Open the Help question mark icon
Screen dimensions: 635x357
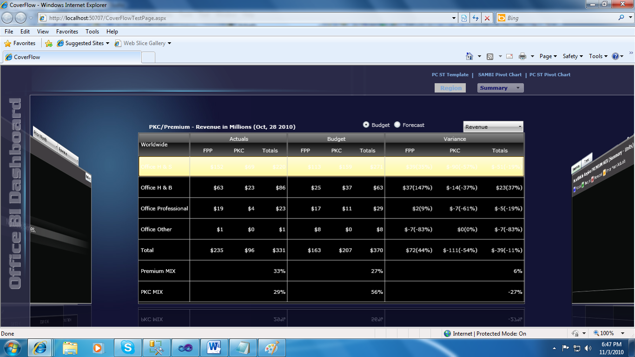[616, 56]
